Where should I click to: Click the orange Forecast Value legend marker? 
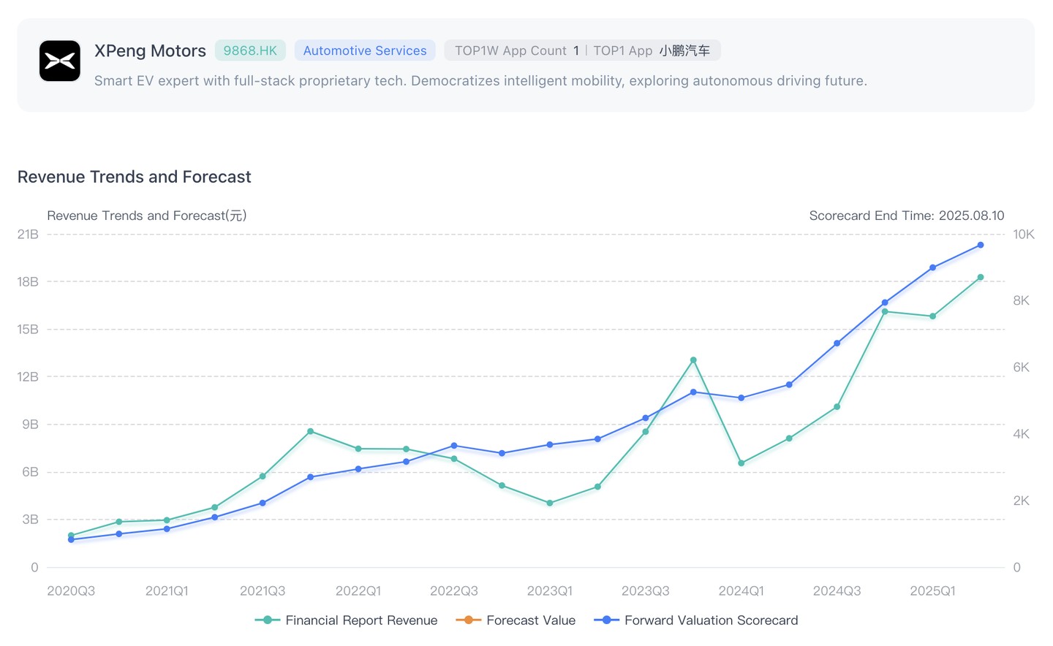(468, 620)
